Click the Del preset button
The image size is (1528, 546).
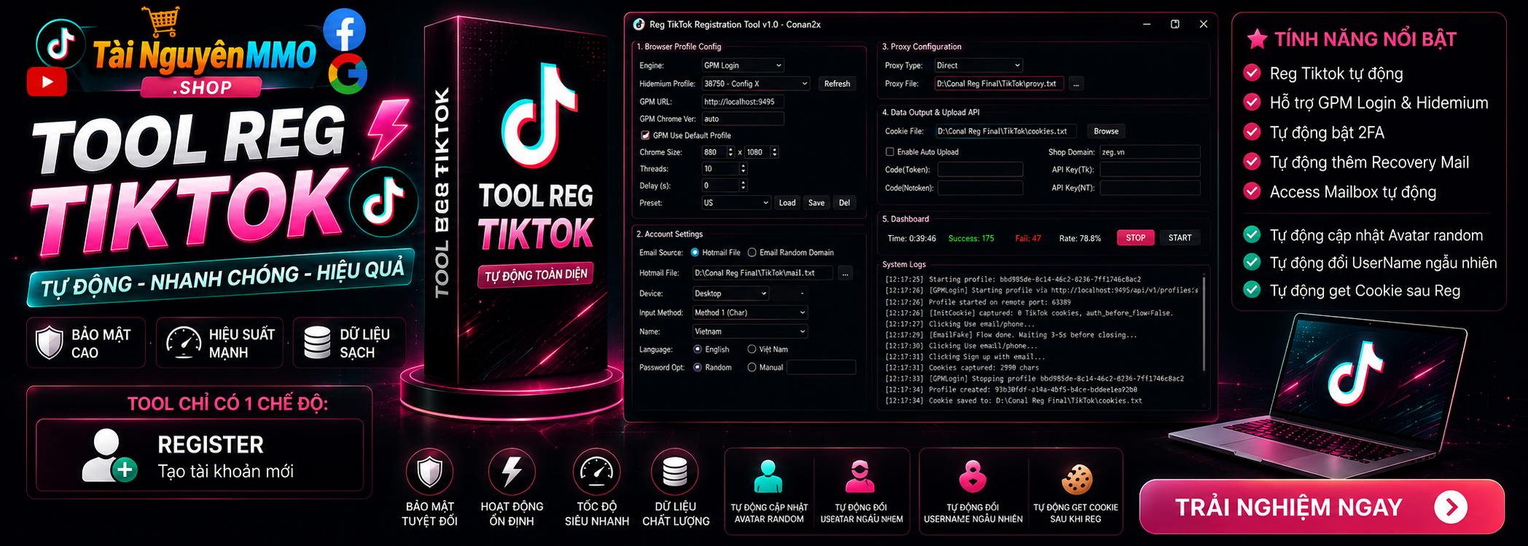point(844,203)
